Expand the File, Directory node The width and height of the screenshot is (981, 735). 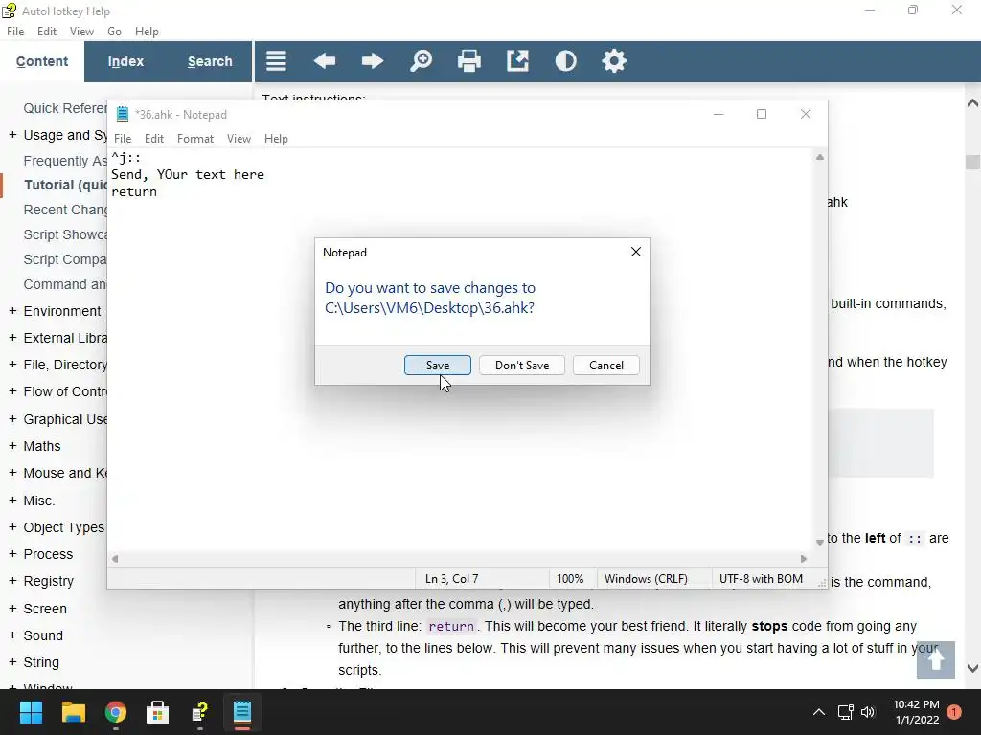[12, 365]
